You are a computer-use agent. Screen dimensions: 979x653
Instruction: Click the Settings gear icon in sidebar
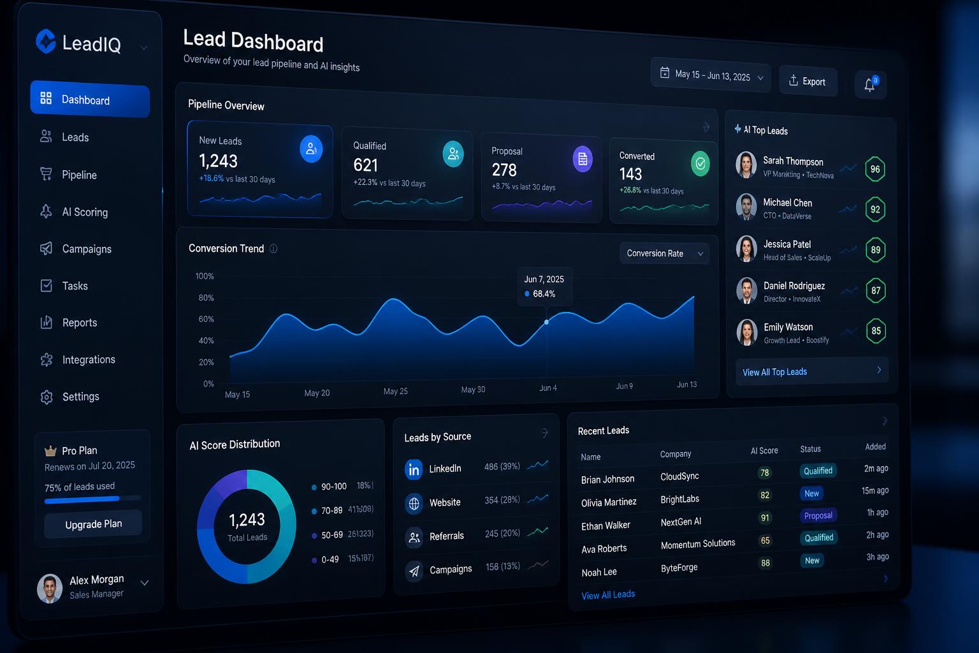pos(47,397)
